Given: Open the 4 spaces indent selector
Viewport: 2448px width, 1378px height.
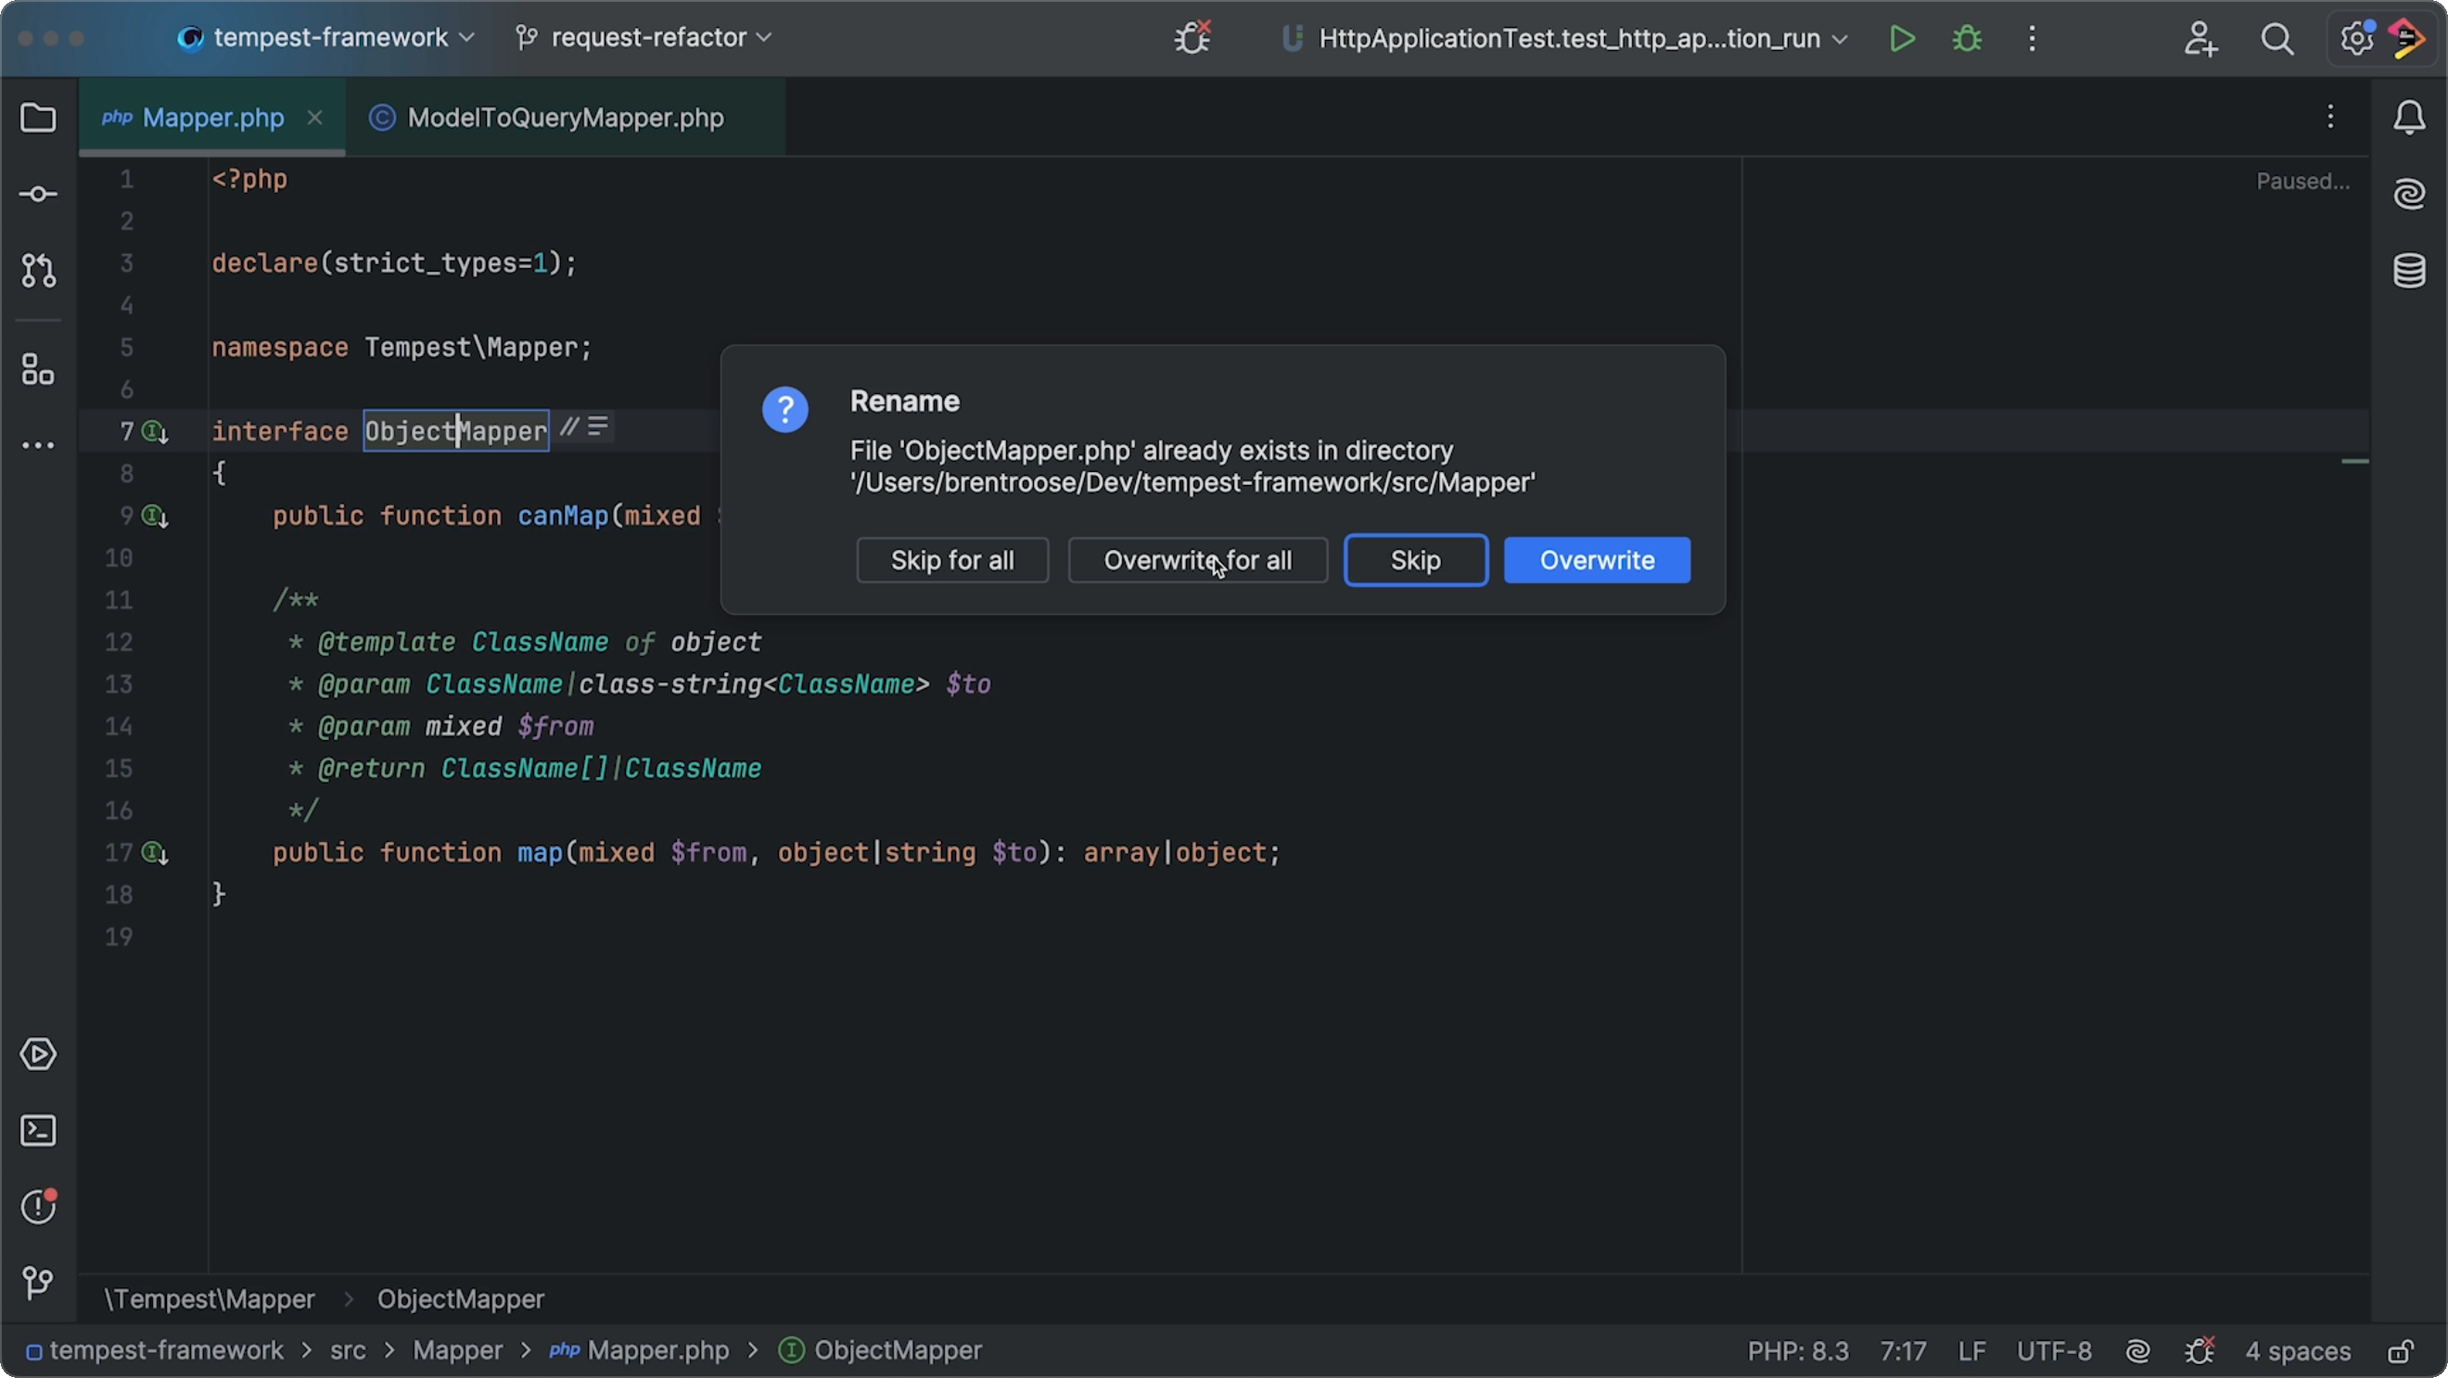Looking at the screenshot, I should tap(2298, 1350).
